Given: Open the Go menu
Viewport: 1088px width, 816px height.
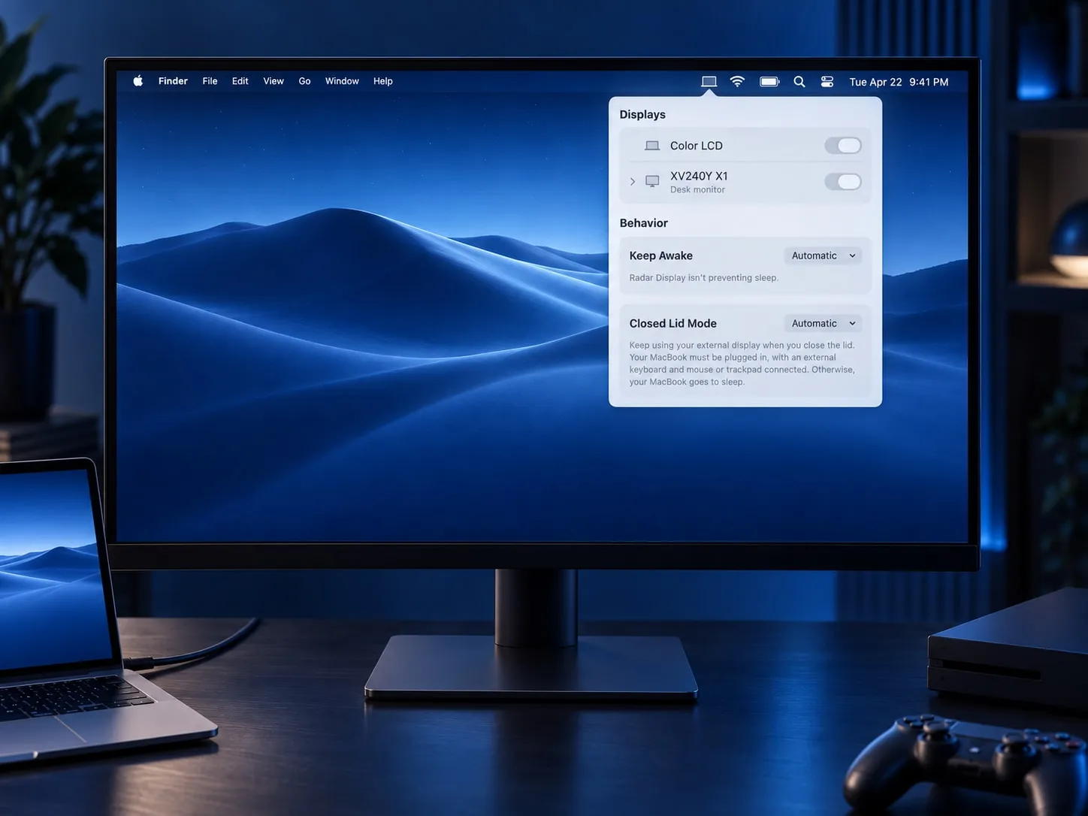Looking at the screenshot, I should click(304, 81).
